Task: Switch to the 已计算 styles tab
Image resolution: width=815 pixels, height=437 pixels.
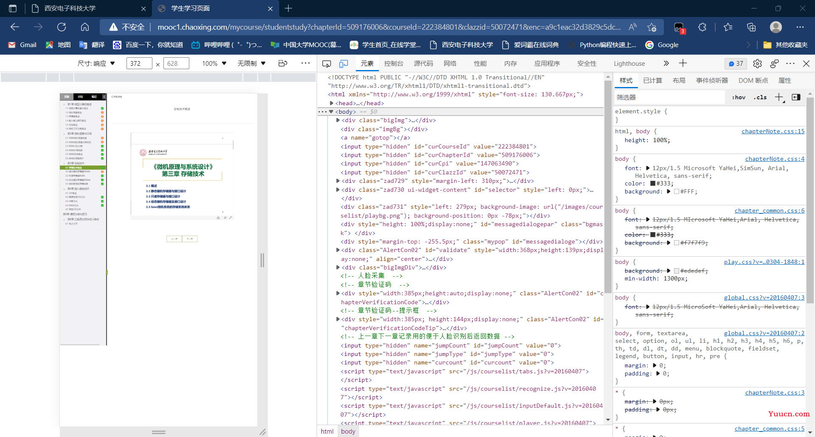Action: (x=652, y=81)
